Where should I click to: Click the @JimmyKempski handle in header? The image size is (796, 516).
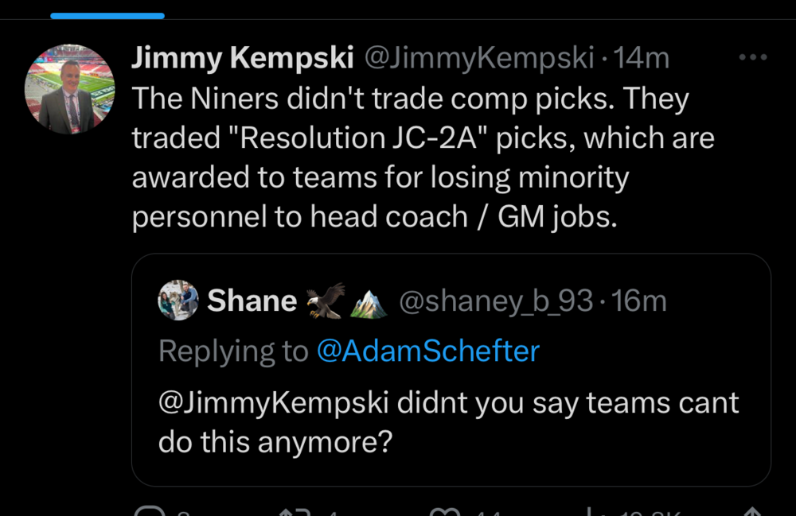click(x=479, y=58)
